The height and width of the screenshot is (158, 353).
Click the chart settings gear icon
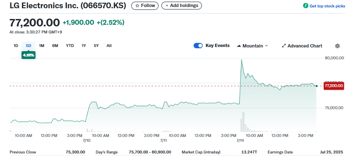337,46
